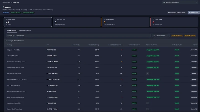Create PO for TrailDome 4-Person Tent
This screenshot has width=200, height=112.
(x=194, y=68)
